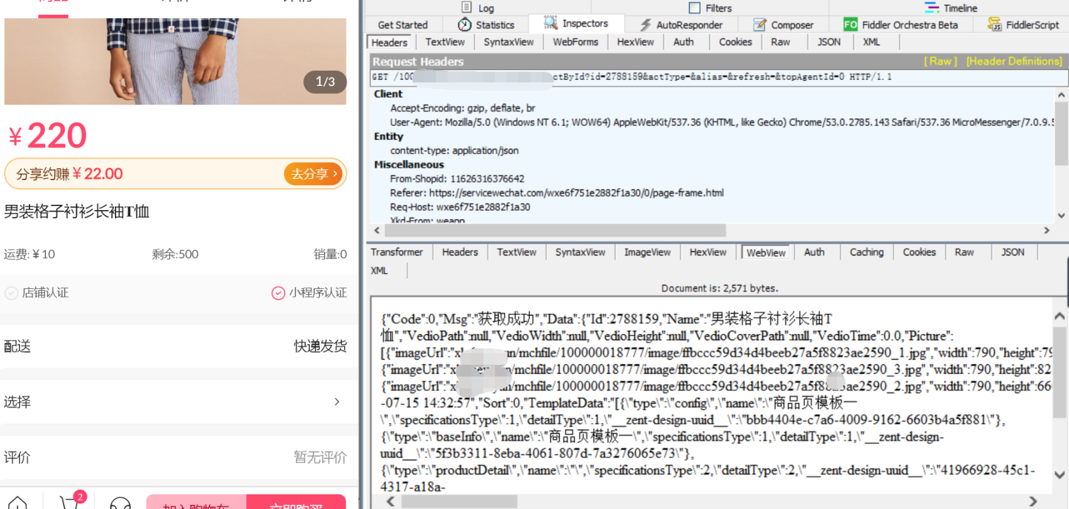Viewport: 1069px width, 509px height.
Task: Expand the 选择 row chevron
Action: [x=337, y=402]
